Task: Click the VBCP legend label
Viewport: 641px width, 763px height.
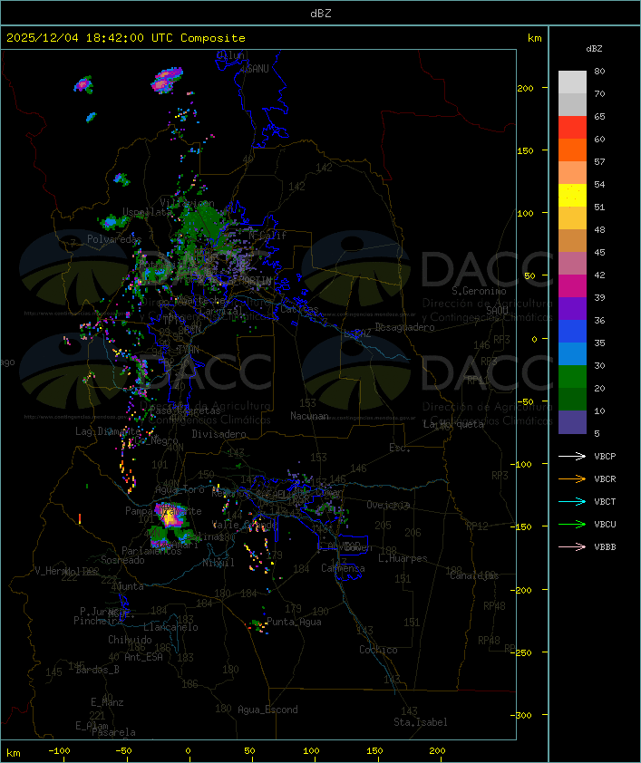Action: click(605, 456)
